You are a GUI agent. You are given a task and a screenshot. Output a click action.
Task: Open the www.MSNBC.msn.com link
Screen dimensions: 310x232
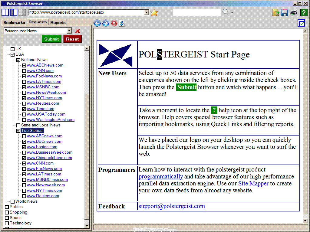pyautogui.click(x=47, y=180)
